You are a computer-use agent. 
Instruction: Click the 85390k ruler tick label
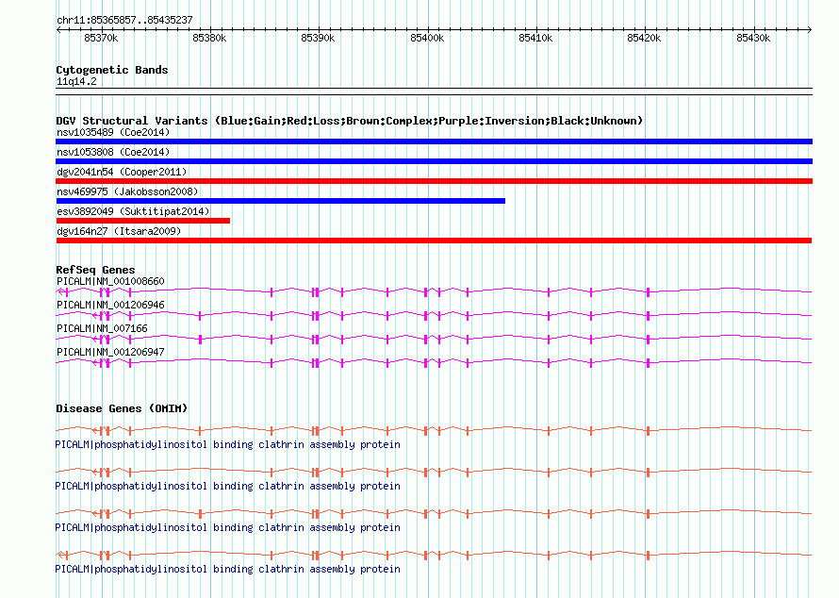318,38
